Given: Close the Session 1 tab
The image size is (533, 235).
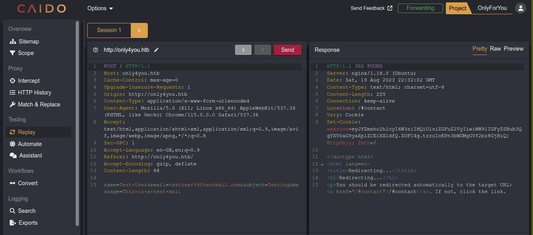Looking at the screenshot, I should point(139,30).
